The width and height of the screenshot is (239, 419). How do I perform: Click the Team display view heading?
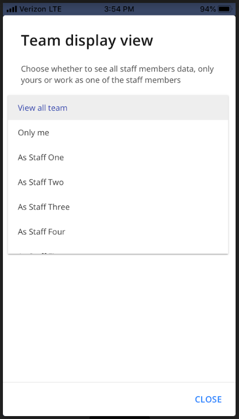pos(87,41)
